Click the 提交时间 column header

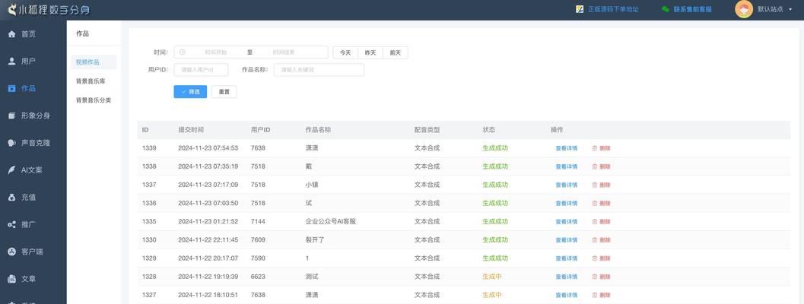coord(191,130)
